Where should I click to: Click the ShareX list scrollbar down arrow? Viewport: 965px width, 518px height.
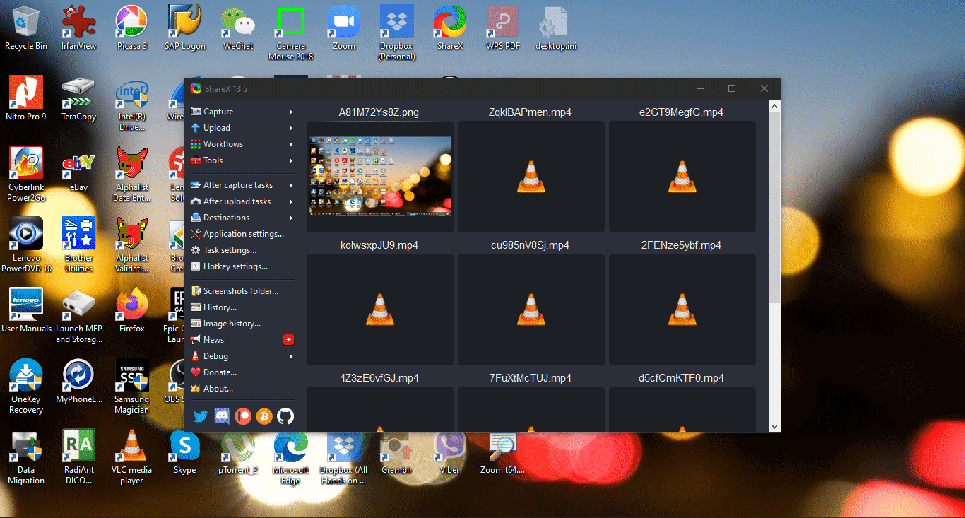[x=774, y=426]
